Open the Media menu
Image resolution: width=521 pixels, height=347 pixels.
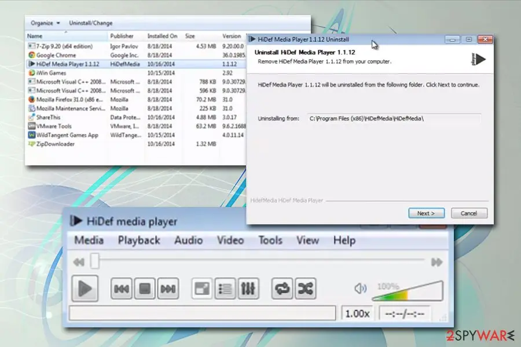[89, 240]
